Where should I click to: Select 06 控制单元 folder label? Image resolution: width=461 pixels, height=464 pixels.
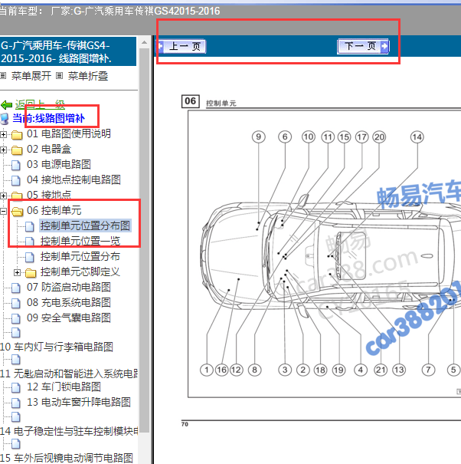pyautogui.click(x=54, y=210)
